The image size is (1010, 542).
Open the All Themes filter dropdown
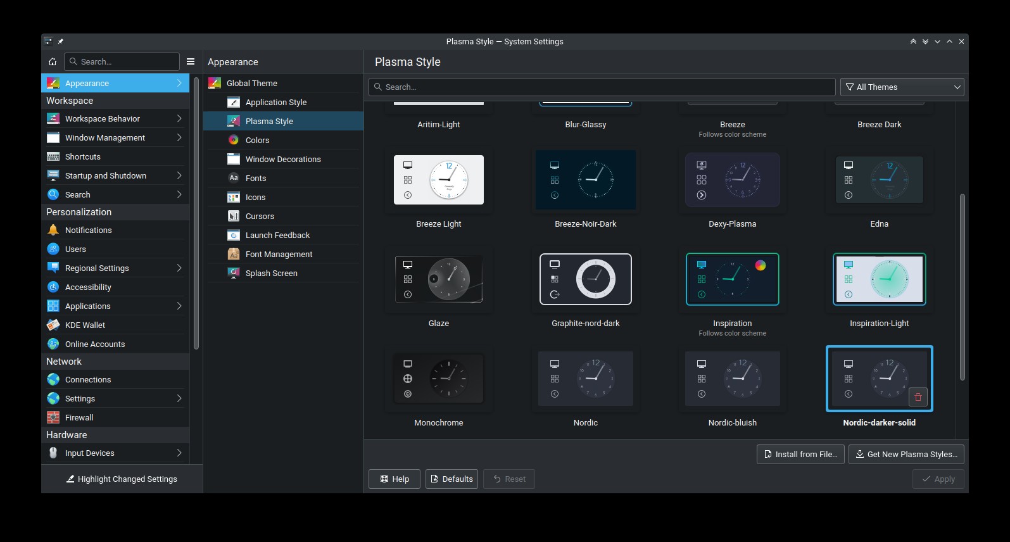coord(902,87)
